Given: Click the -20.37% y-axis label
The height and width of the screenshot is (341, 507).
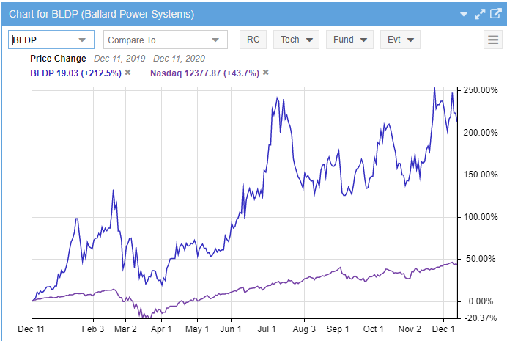Looking at the screenshot, I should pyautogui.click(x=481, y=318).
